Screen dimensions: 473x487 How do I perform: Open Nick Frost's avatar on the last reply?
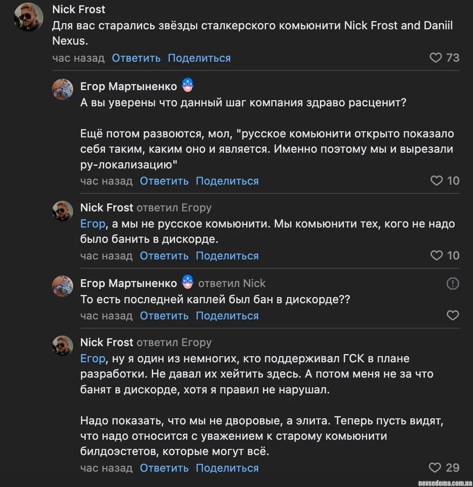tap(63, 346)
